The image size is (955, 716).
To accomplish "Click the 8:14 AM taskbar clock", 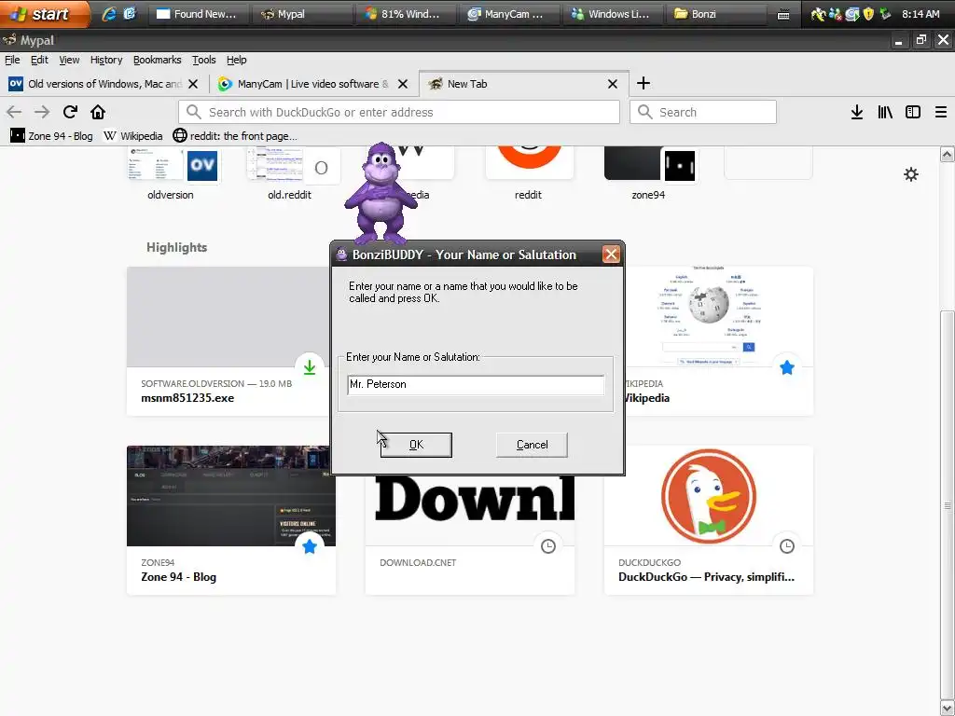I will [x=920, y=13].
